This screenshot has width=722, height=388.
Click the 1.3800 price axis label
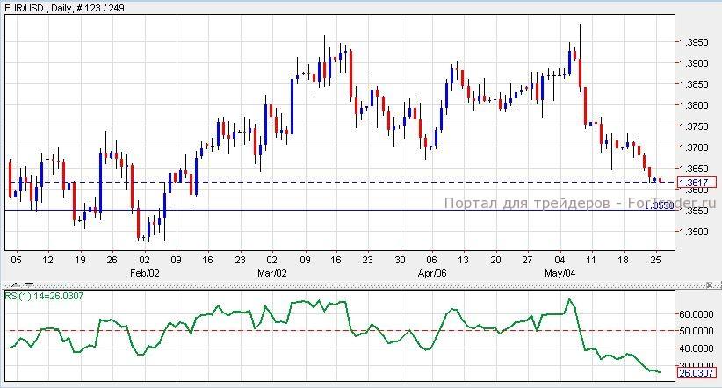click(x=696, y=105)
